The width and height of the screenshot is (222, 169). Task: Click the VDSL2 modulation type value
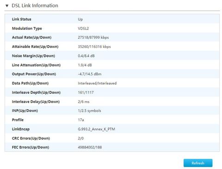point(83,29)
